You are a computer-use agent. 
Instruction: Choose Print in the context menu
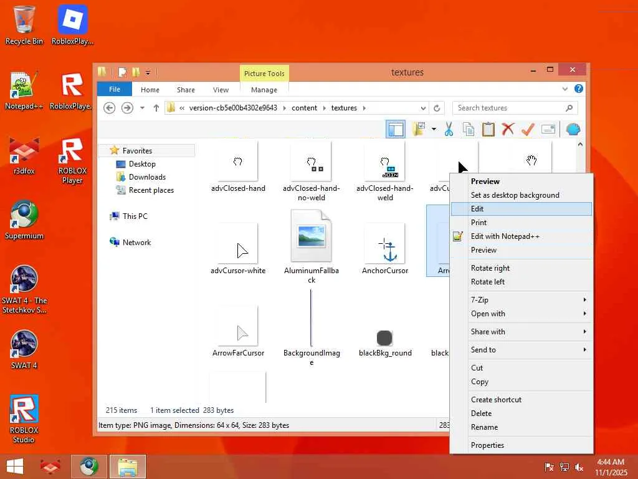click(521, 223)
